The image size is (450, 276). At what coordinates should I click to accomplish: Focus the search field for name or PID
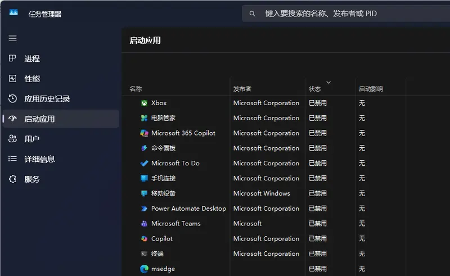pyautogui.click(x=346, y=13)
